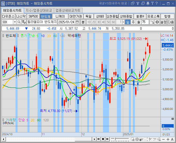Select the 항셍 index button
176x143 pixels.
point(167,16)
